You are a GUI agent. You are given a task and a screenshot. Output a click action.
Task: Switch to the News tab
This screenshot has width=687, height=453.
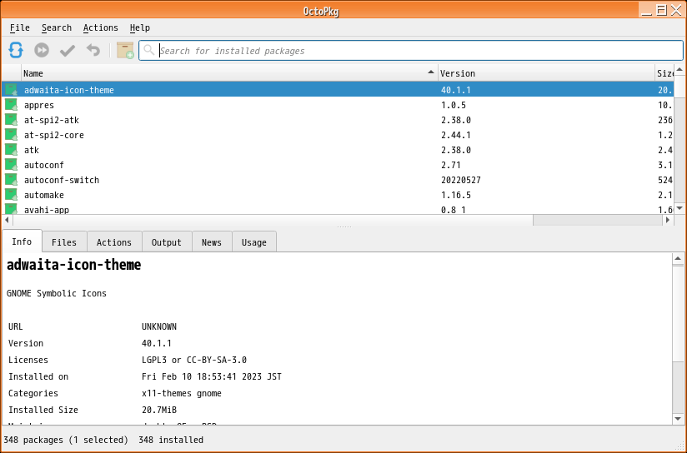tap(212, 242)
